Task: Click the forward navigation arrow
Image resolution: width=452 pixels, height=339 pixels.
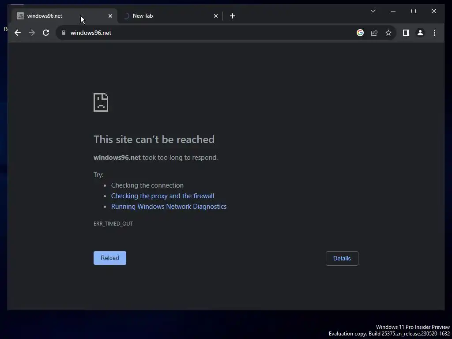Action: click(32, 33)
